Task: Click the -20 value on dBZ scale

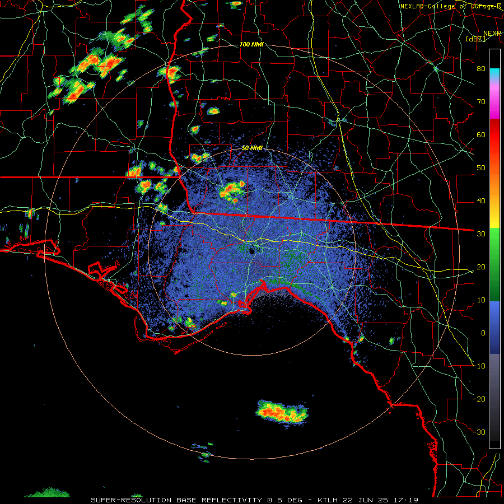Action: [x=479, y=399]
